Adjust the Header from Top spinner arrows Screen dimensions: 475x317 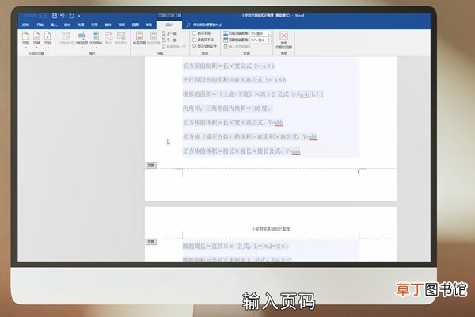click(268, 33)
